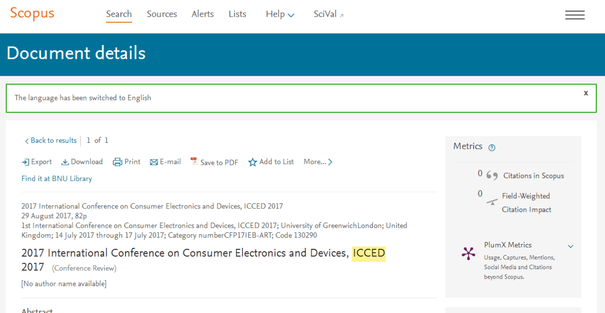Click Citations in Scopus label
The height and width of the screenshot is (313, 605).
(534, 176)
